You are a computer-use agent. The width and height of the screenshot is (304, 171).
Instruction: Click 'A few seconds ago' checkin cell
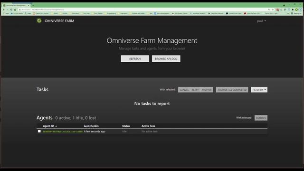point(95,132)
